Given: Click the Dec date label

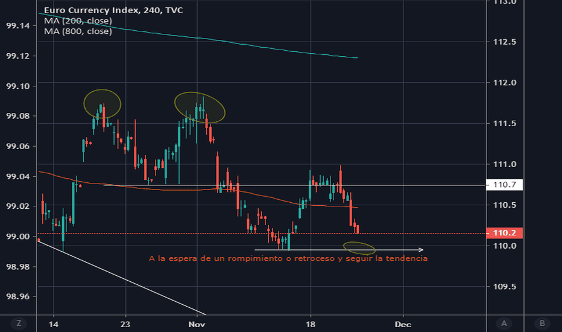Looking at the screenshot, I should 403,325.
